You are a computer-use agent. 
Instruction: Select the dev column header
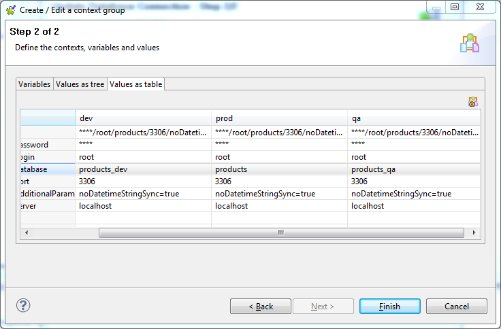[x=143, y=118]
